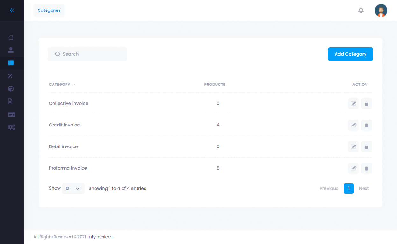The width and height of the screenshot is (397, 244).
Task: Open the invoices document sidebar icon
Action: click(x=11, y=102)
